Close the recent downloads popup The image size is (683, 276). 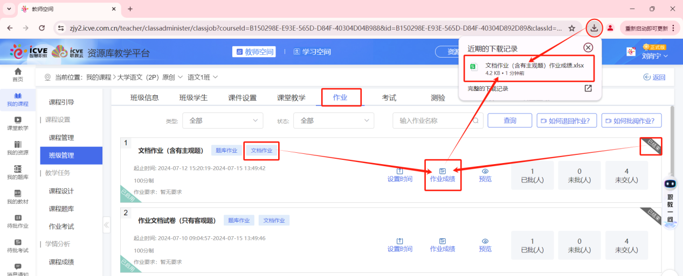(588, 48)
